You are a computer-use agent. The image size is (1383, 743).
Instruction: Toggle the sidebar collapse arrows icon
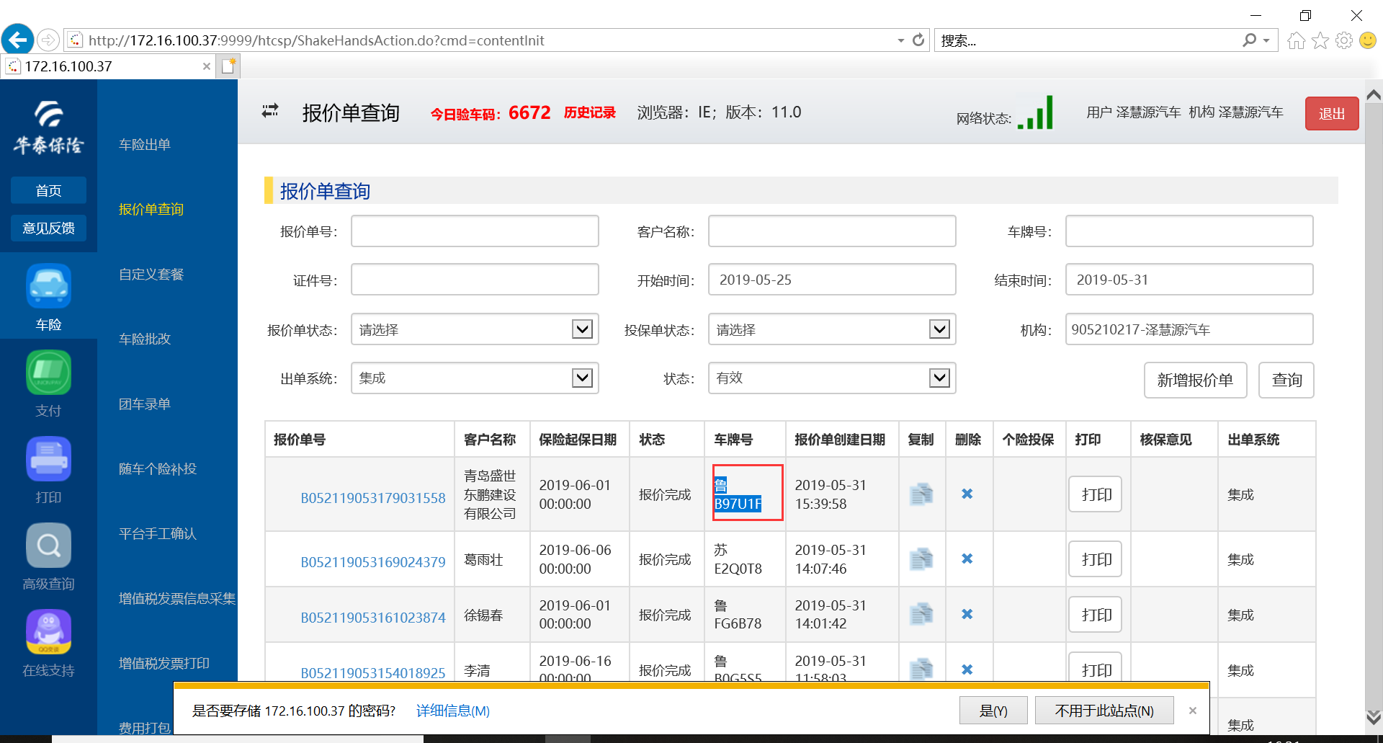click(x=270, y=111)
